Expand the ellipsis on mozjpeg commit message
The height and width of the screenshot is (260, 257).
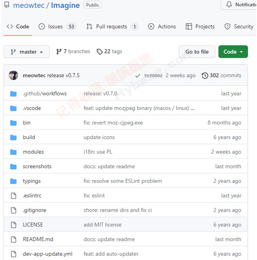192,108
